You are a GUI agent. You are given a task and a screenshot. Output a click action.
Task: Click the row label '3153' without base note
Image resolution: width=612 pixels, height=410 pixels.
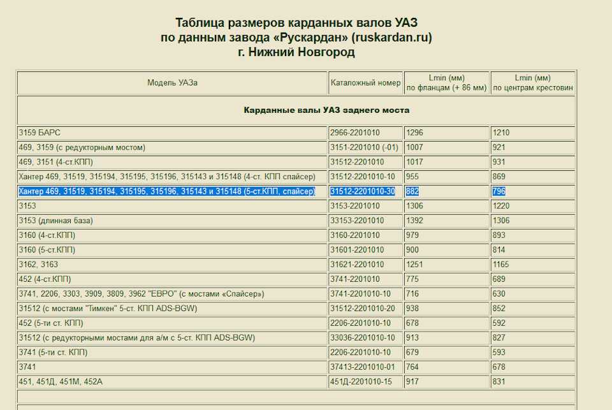pyautogui.click(x=27, y=206)
